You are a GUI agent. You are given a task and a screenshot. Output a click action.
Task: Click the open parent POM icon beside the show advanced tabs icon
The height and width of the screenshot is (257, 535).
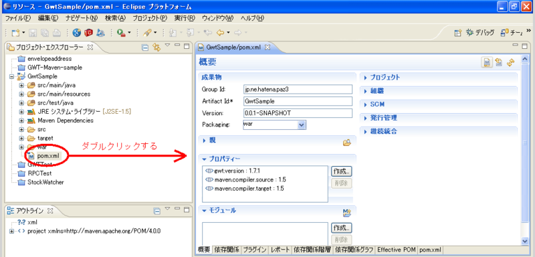pos(499,62)
